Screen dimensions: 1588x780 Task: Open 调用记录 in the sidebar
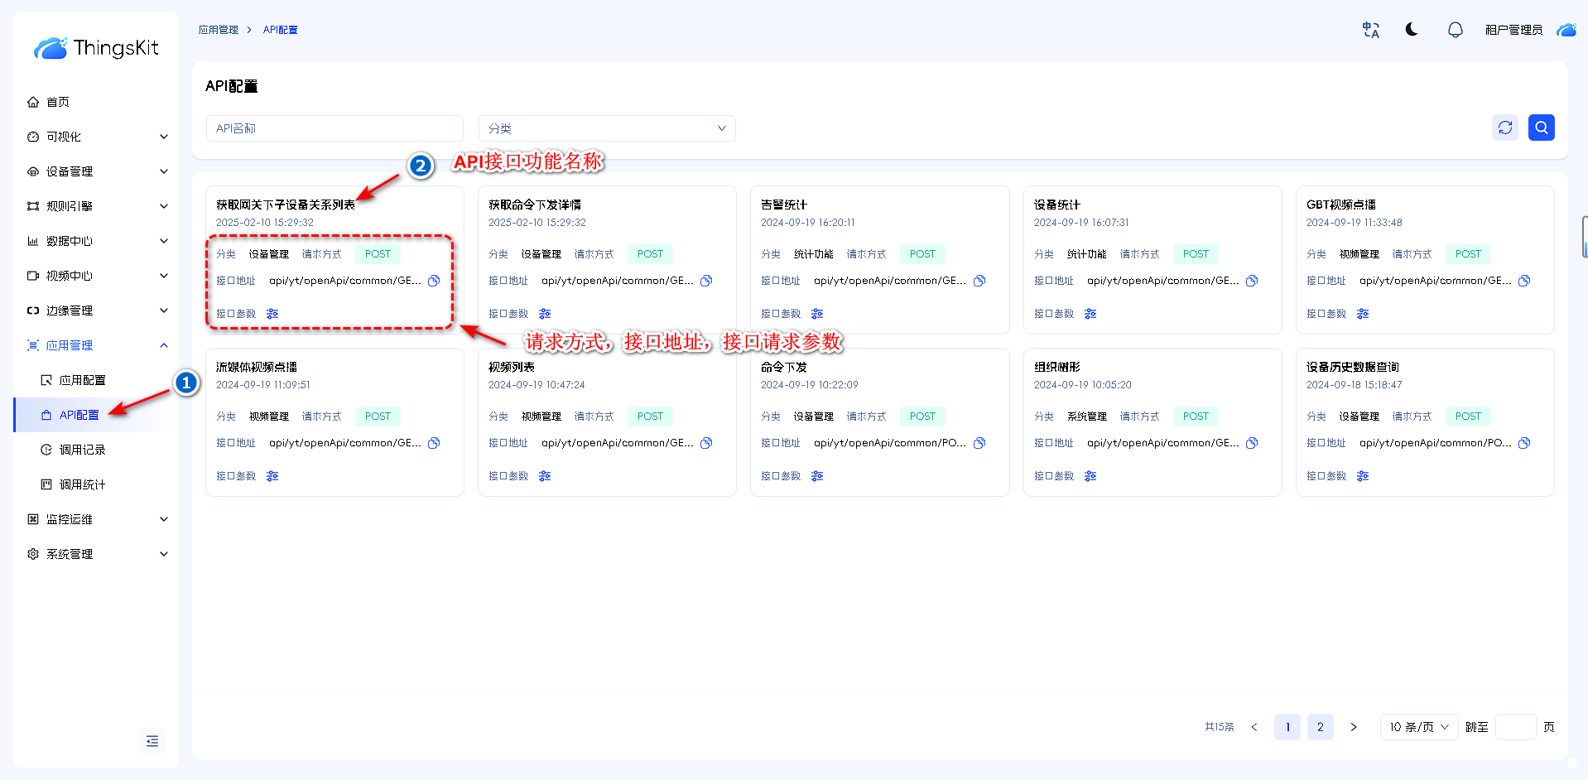pos(82,450)
